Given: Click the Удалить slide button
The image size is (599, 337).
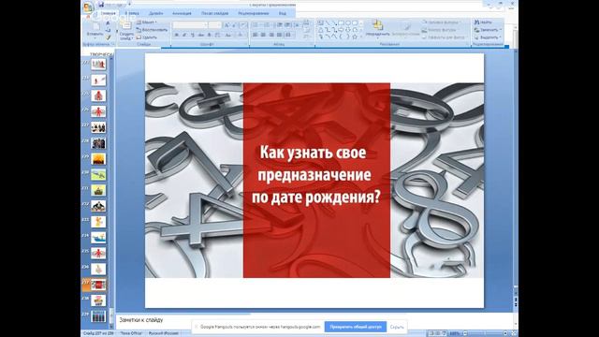Looking at the screenshot, I should point(148,37).
